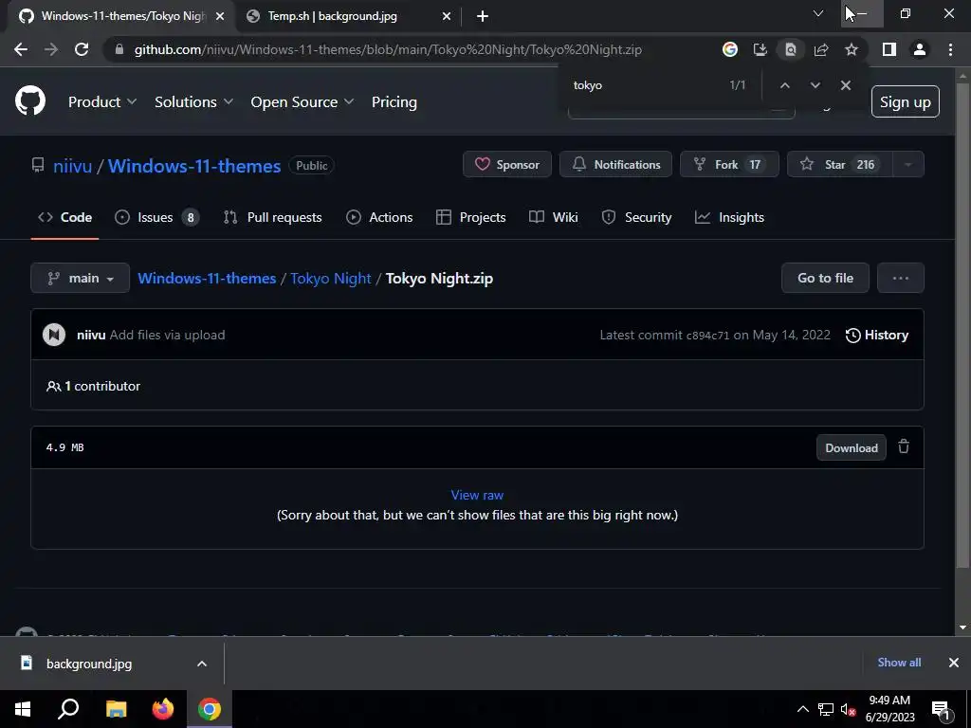Image resolution: width=971 pixels, height=728 pixels.
Task: Close the Temp.sh browser tab
Action: 447,16
